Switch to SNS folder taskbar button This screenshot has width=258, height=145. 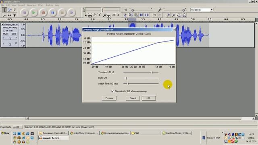146,133
